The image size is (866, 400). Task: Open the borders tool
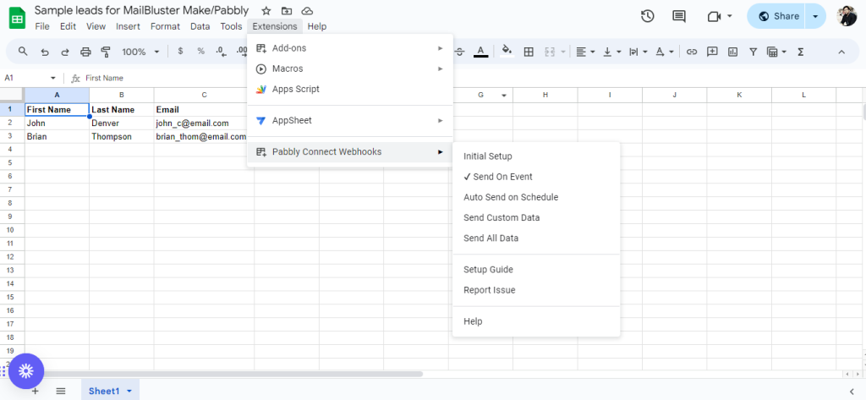pos(529,52)
